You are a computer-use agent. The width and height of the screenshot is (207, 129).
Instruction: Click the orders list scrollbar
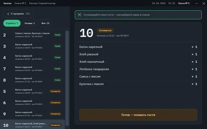[x=67, y=78]
